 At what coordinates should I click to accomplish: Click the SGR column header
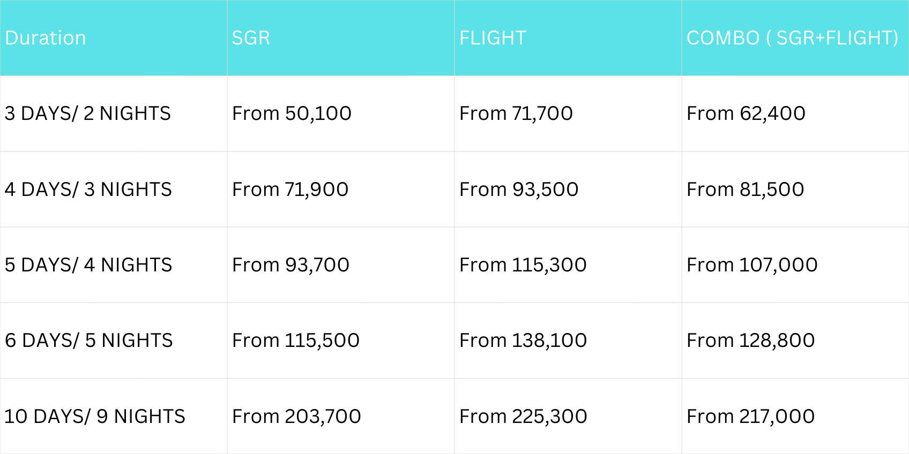pos(251,38)
